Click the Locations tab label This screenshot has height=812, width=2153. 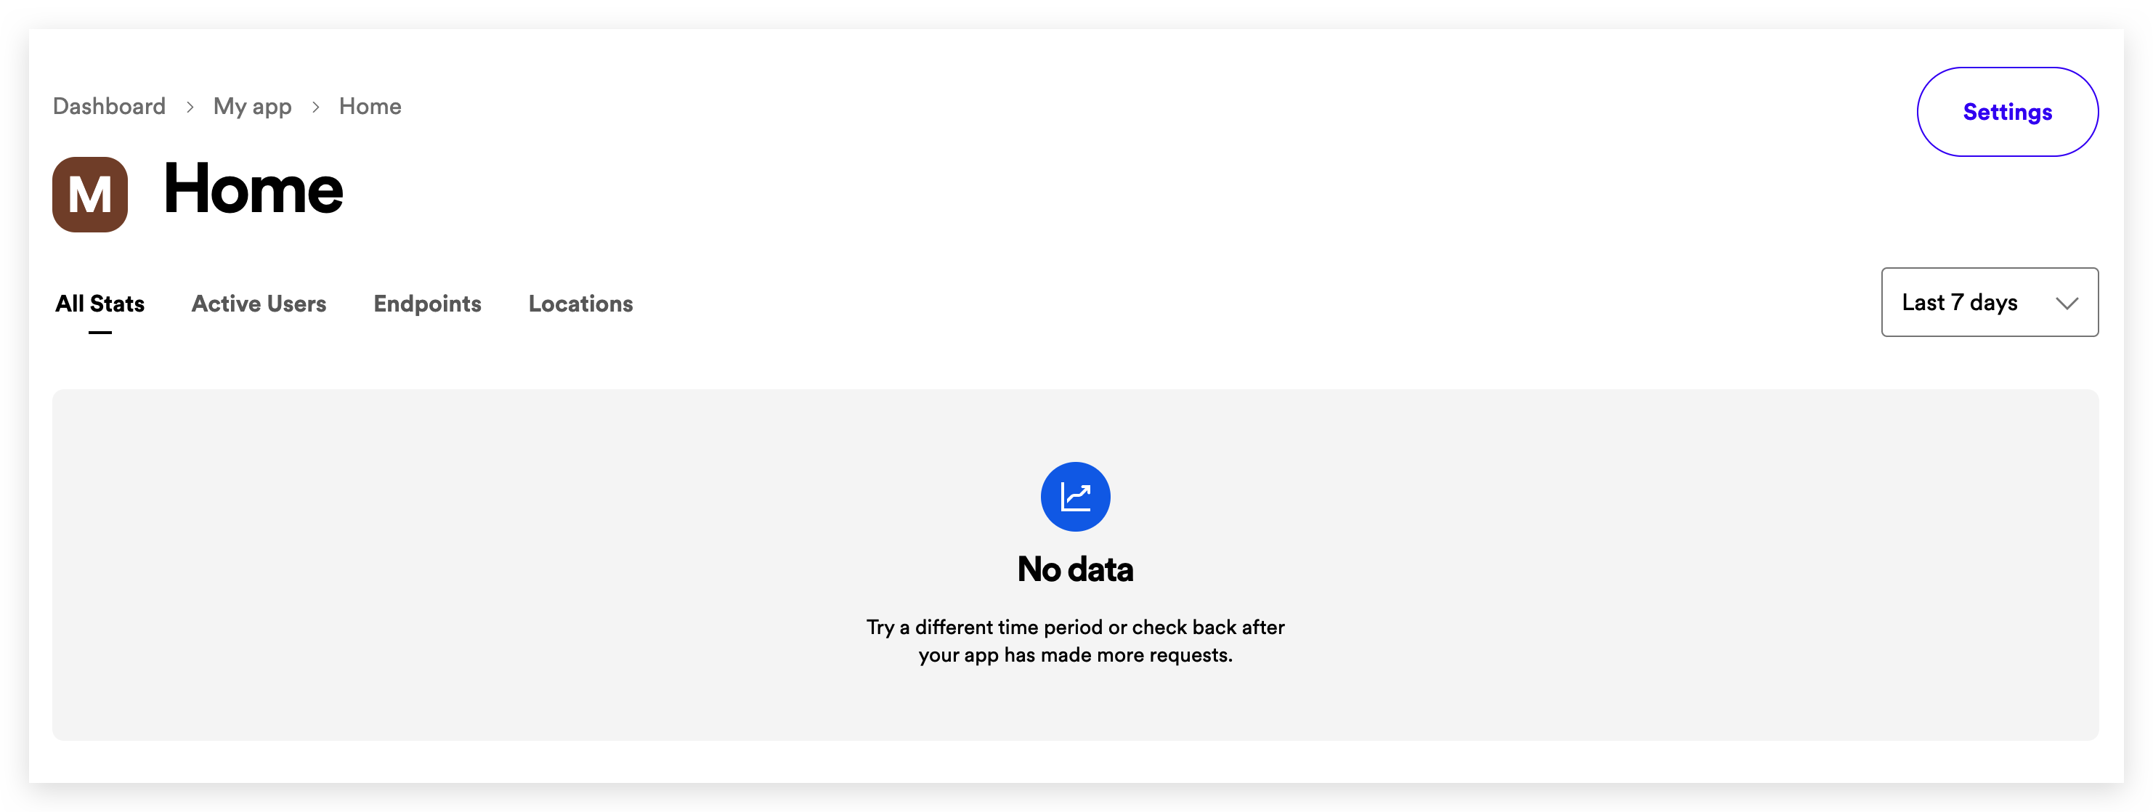click(x=580, y=304)
